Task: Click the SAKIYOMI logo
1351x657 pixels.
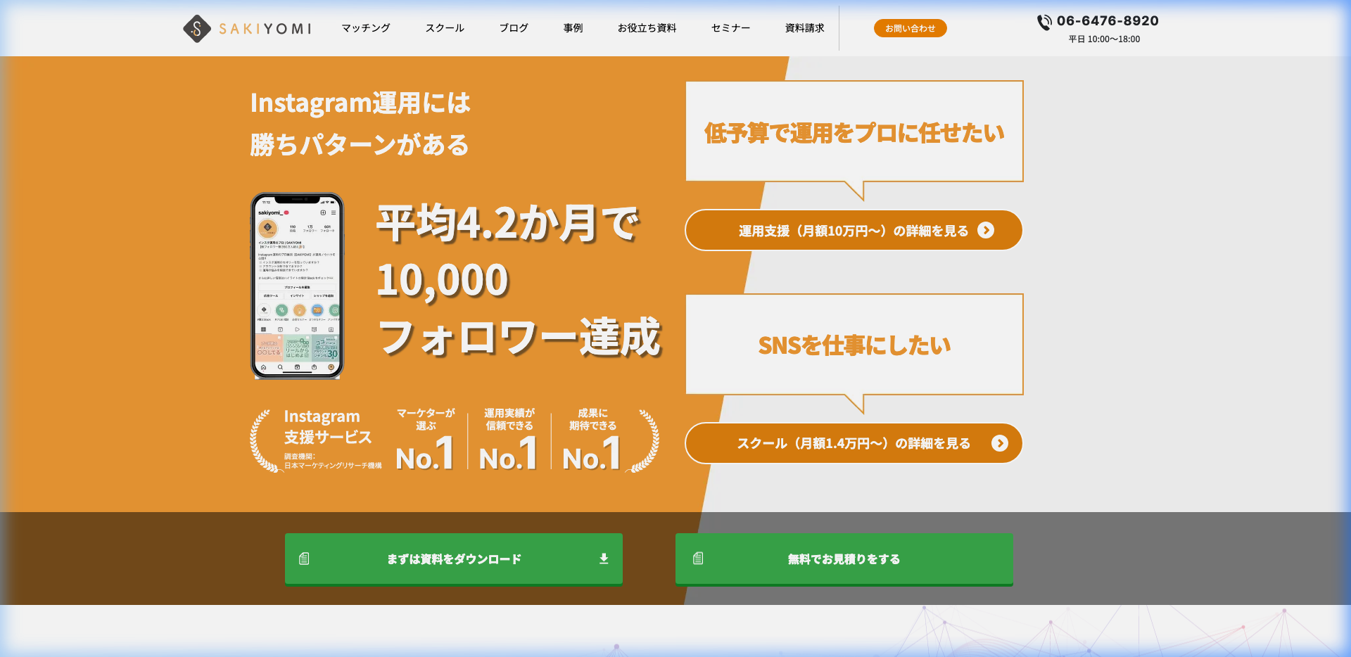Action: click(x=247, y=29)
